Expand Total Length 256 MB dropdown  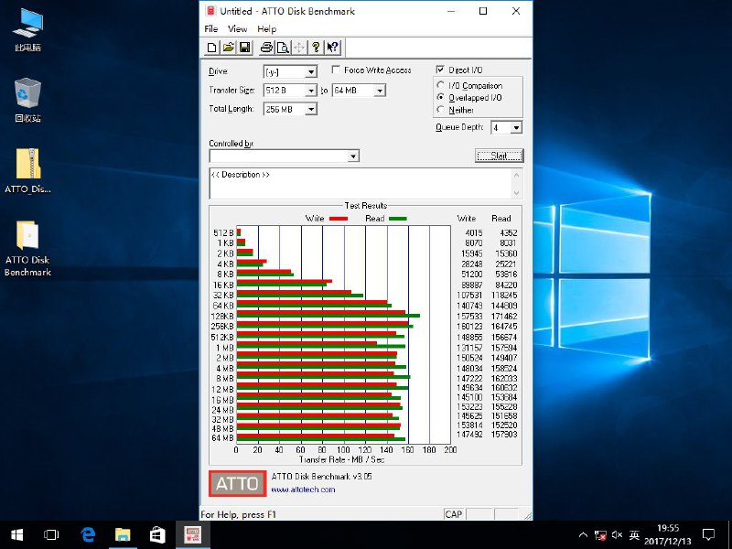[x=311, y=109]
